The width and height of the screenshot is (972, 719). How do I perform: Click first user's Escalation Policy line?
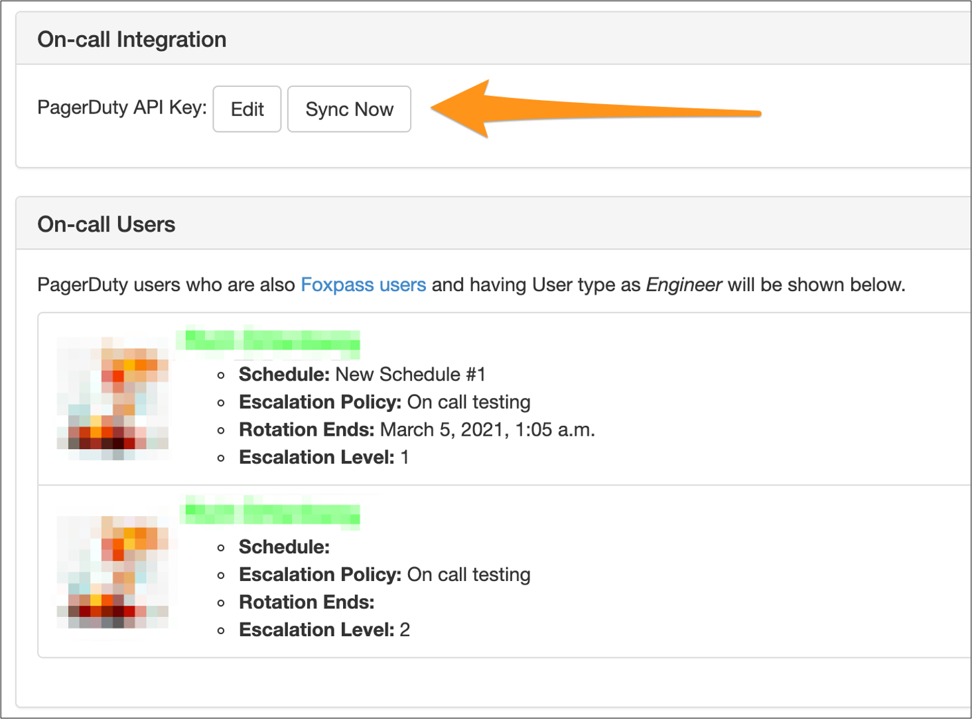click(x=385, y=403)
